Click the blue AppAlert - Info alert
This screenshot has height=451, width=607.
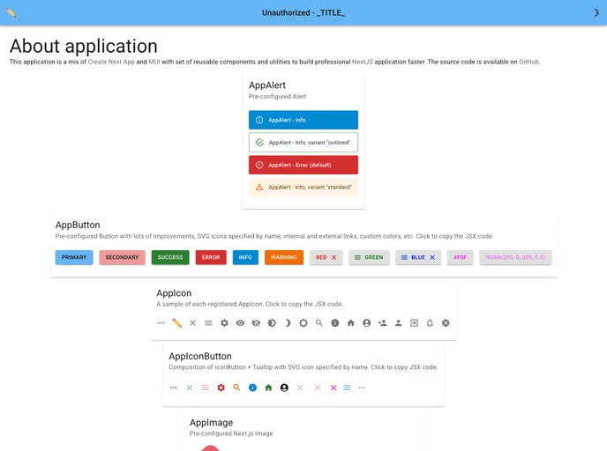coord(303,120)
